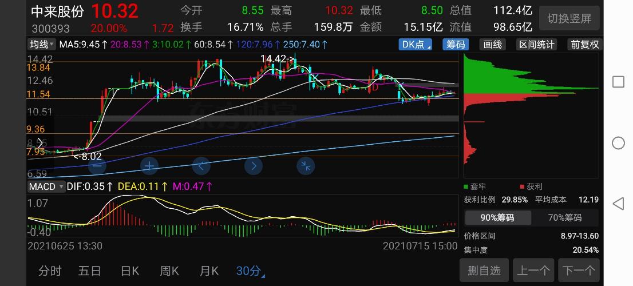Open the 均线 indicator dropdown
The height and width of the screenshot is (286, 633).
[x=42, y=44]
